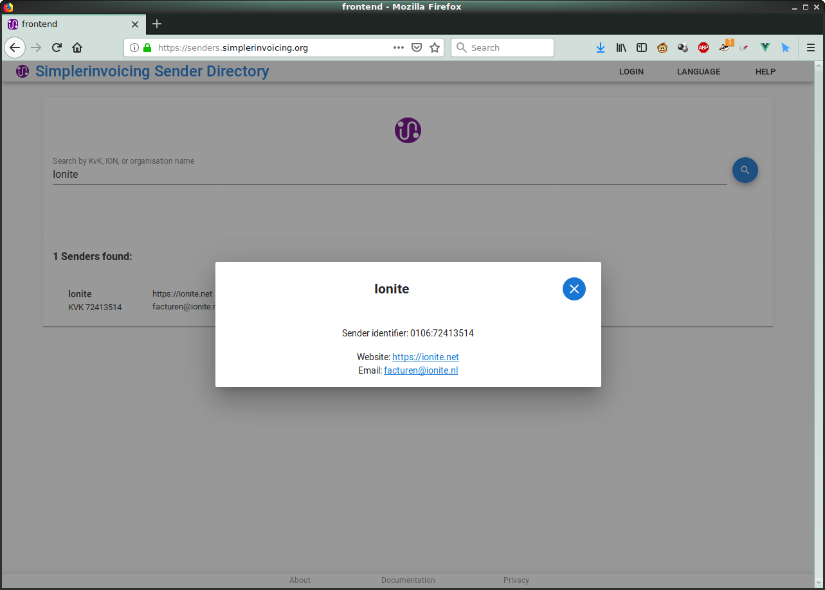This screenshot has height=590, width=825.
Task: Click the Simplerinvoicing logo in the header
Action: (23, 71)
